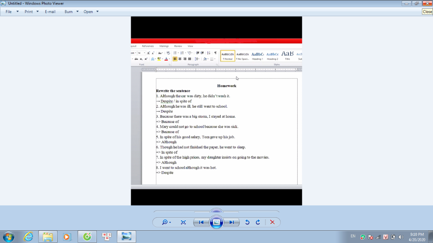Switch to the Coc Coc browser taskbar icon

(87, 237)
